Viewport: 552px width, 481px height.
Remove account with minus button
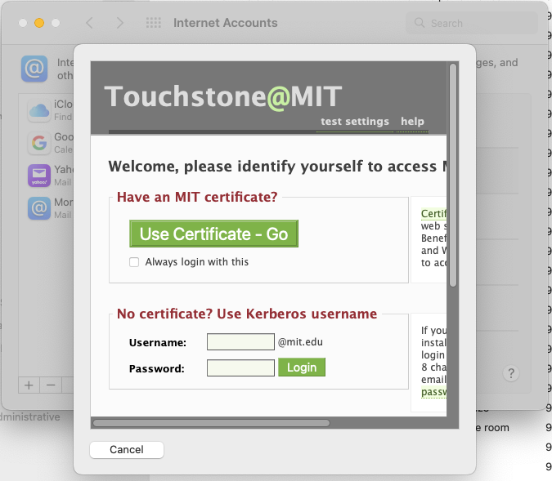click(51, 385)
